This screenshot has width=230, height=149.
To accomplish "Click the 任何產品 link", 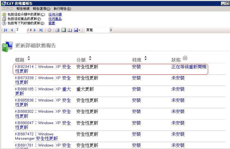I will click(x=55, y=19).
